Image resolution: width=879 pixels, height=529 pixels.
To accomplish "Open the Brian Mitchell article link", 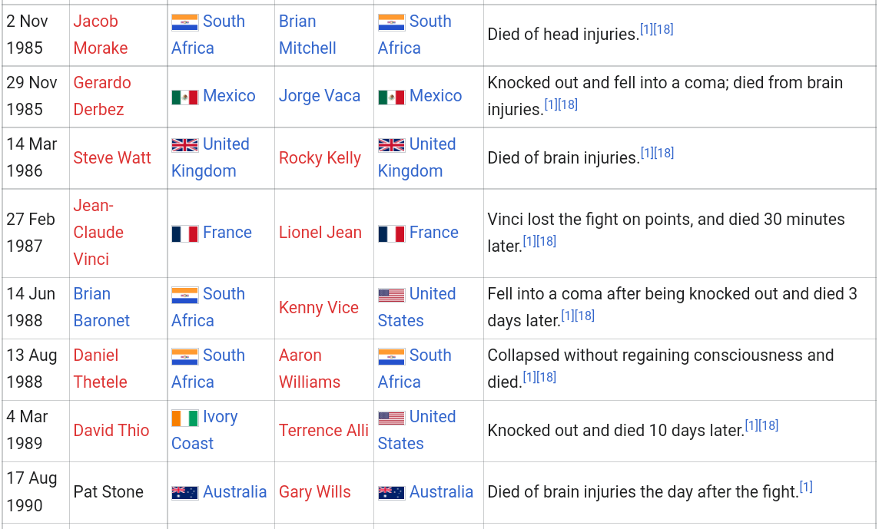I will point(307,35).
